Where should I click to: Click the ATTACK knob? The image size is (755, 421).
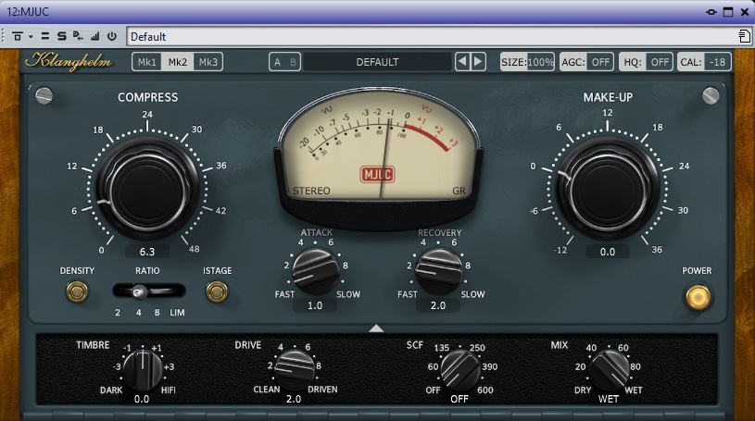[315, 271]
